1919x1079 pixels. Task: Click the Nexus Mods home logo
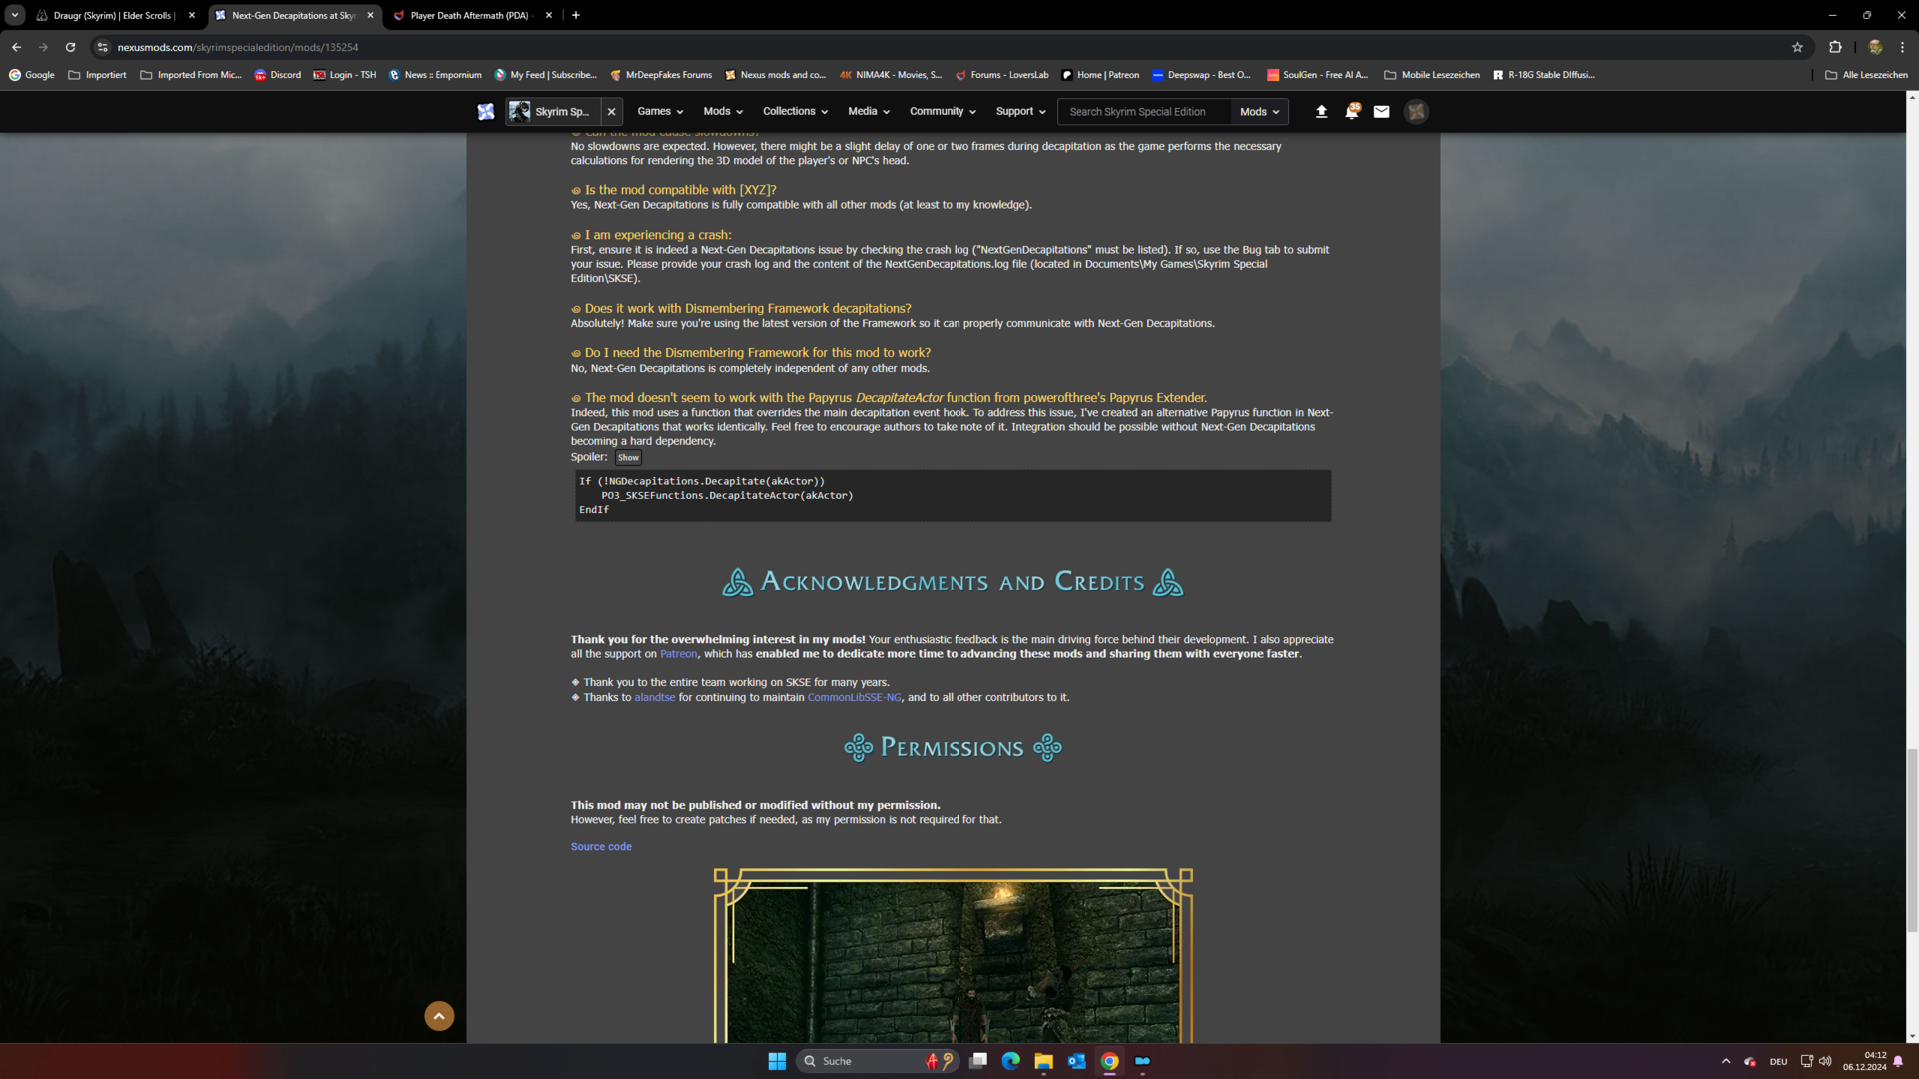(486, 111)
